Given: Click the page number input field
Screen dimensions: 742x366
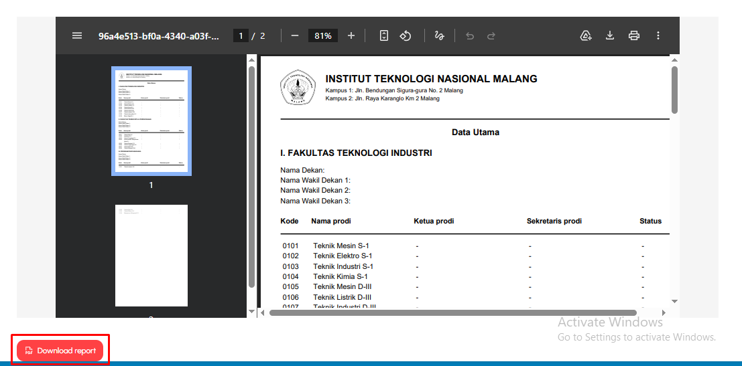Looking at the screenshot, I should pos(241,35).
